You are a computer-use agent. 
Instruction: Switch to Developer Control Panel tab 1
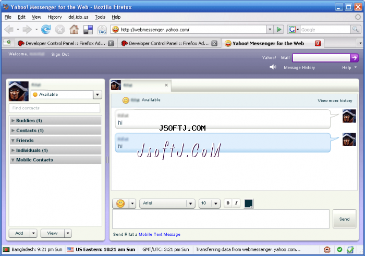click(65, 43)
